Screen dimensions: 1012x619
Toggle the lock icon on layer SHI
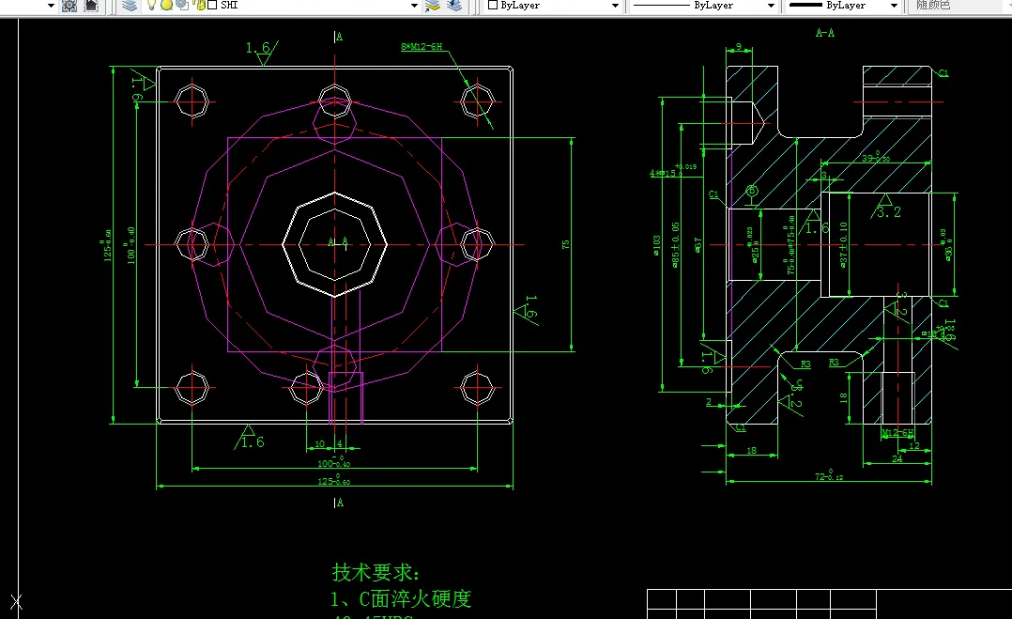click(x=199, y=6)
